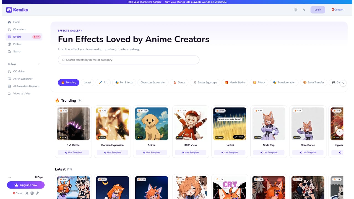Use Template for Anime effect
This screenshot has width=354, height=199.
point(152,153)
